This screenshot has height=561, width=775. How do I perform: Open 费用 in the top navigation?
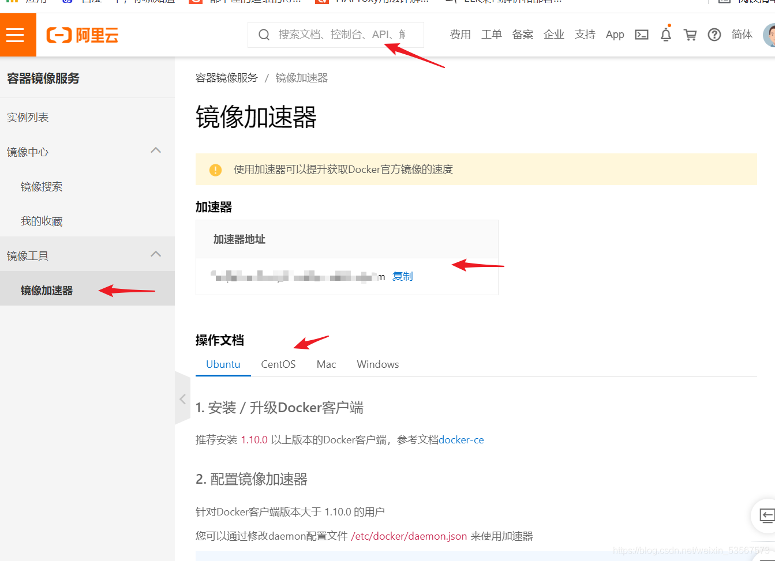tap(460, 35)
